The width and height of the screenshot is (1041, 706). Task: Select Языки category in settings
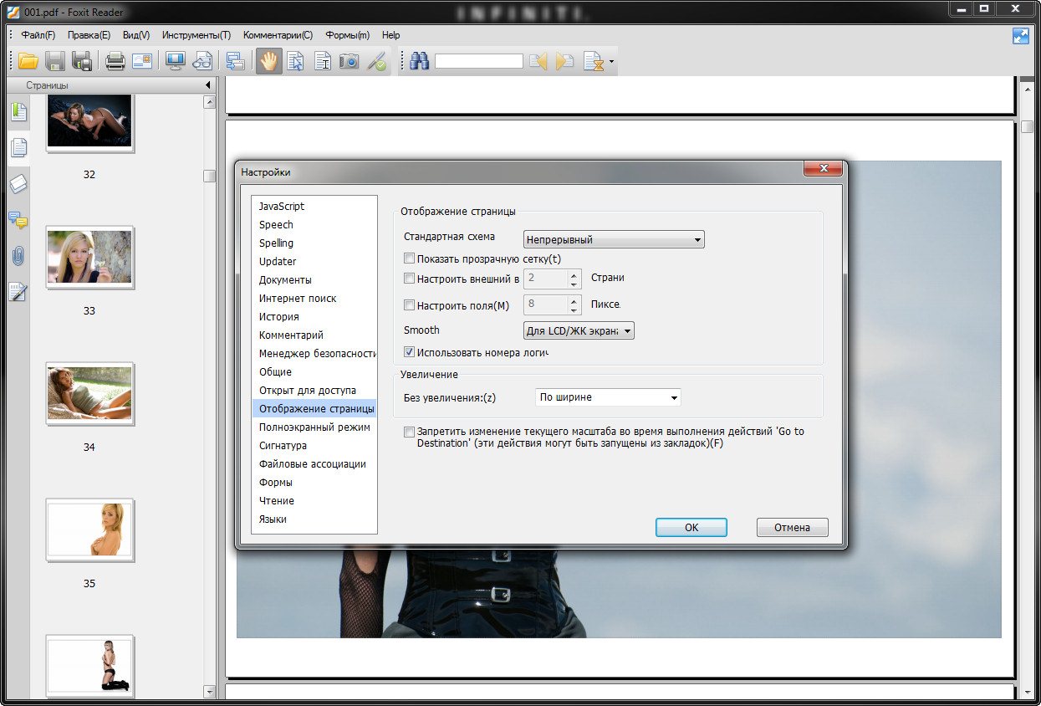click(x=314, y=519)
